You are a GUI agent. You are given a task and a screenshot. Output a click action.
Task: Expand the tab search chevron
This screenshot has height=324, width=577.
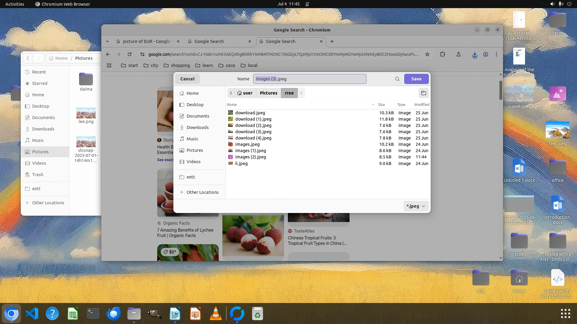click(107, 41)
